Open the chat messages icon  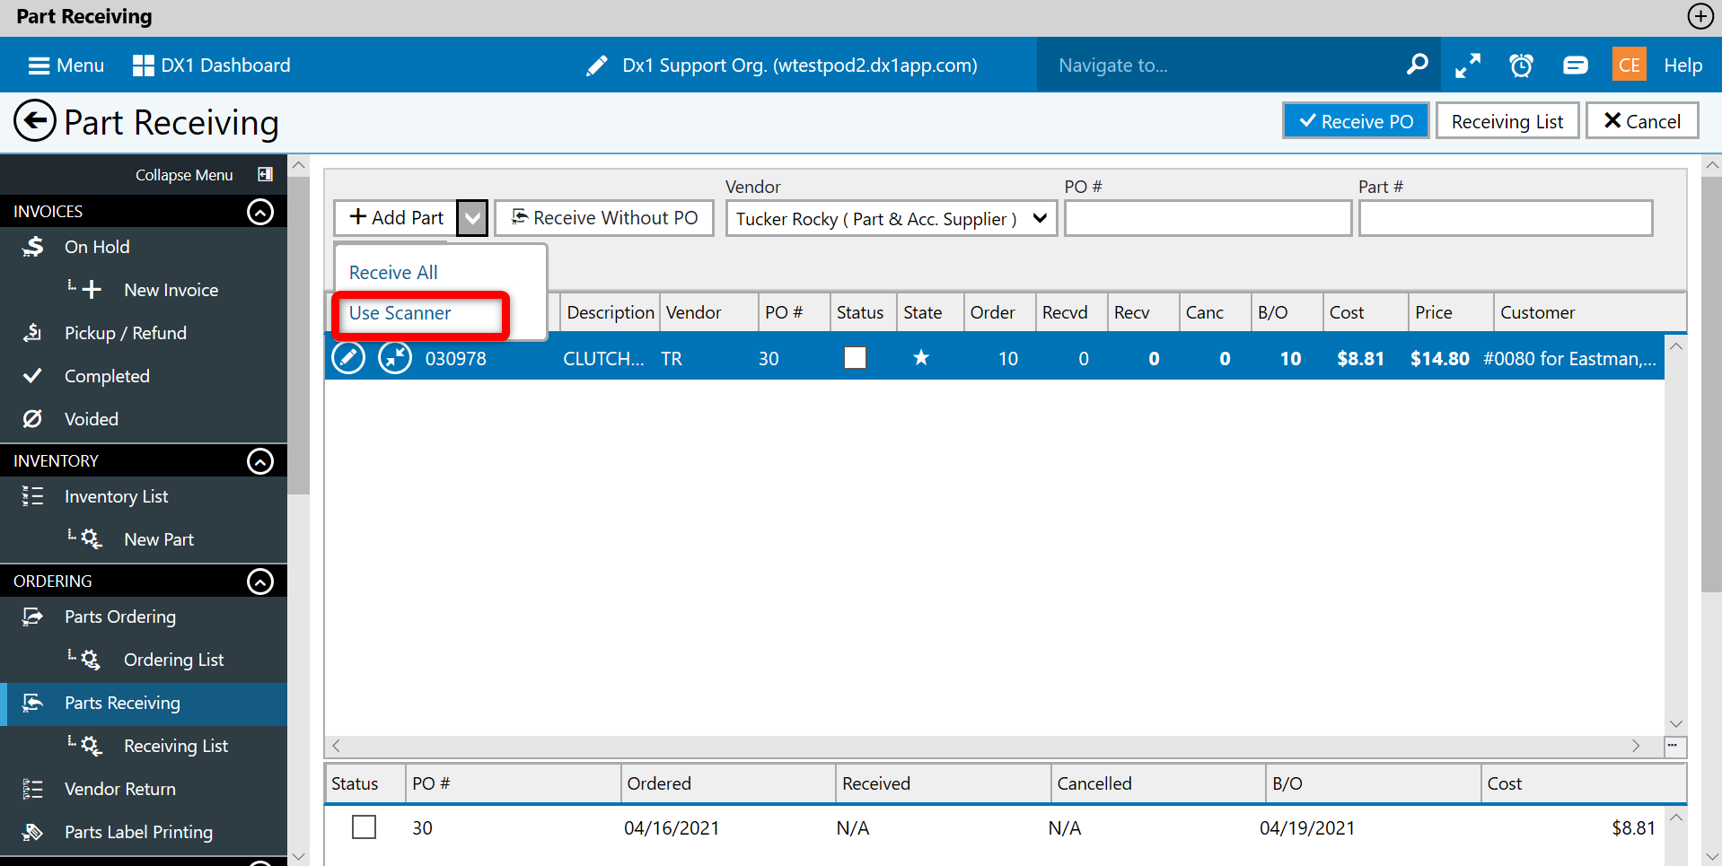(1576, 66)
